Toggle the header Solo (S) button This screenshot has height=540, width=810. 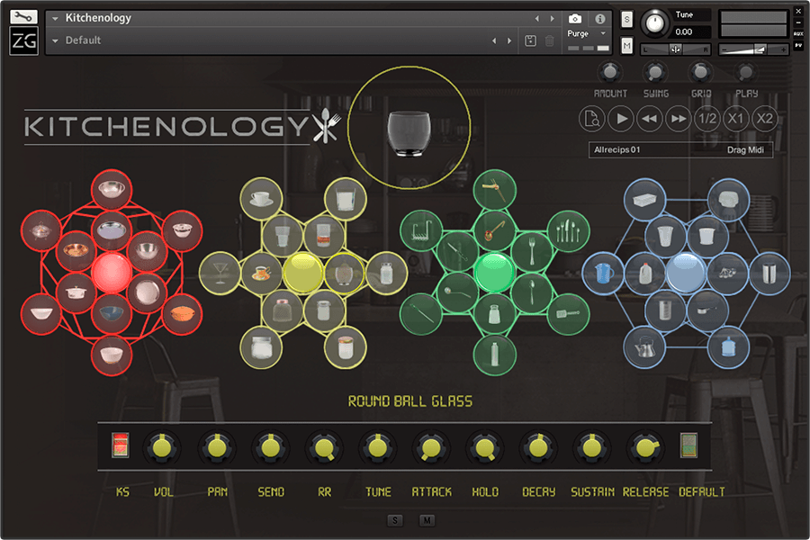pos(626,20)
